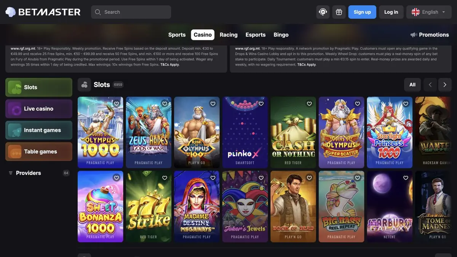Favorite Gates of Olympus 1000

pos(117,104)
